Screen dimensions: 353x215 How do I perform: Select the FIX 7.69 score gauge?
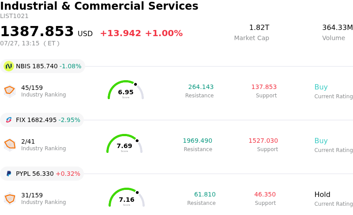(124, 144)
